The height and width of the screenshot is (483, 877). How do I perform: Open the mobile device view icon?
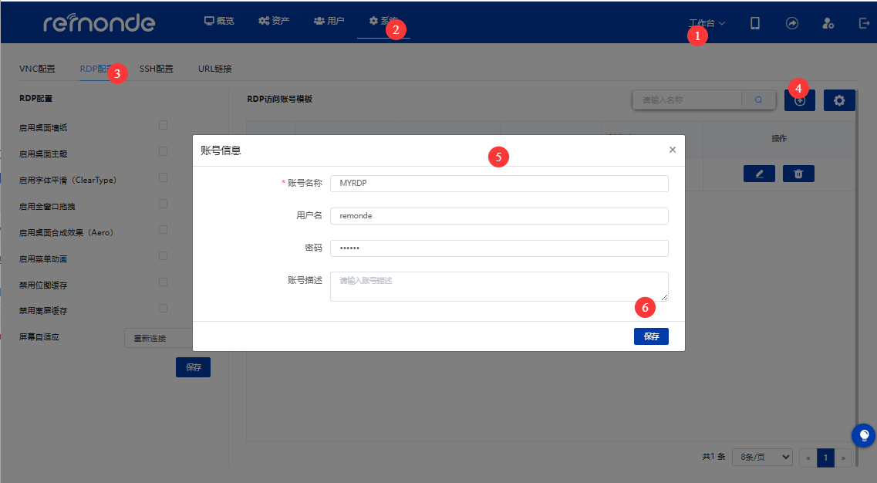pos(754,22)
